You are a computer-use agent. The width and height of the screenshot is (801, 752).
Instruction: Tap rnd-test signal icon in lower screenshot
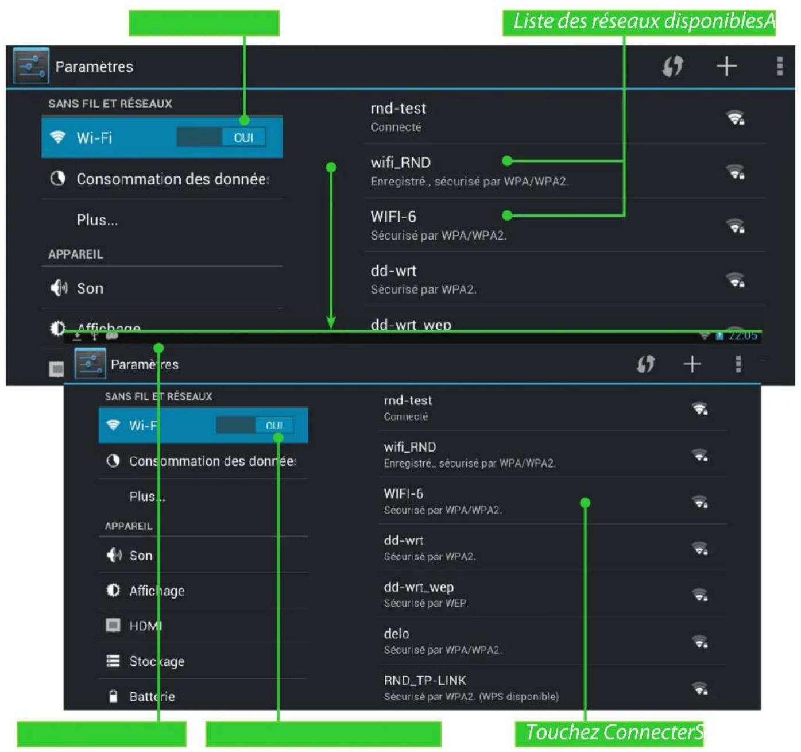point(700,408)
